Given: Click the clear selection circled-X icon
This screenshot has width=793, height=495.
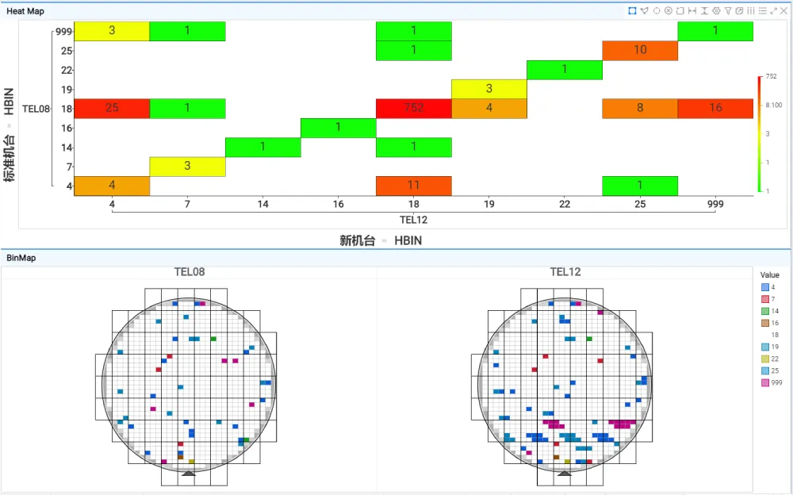Looking at the screenshot, I should click(668, 10).
